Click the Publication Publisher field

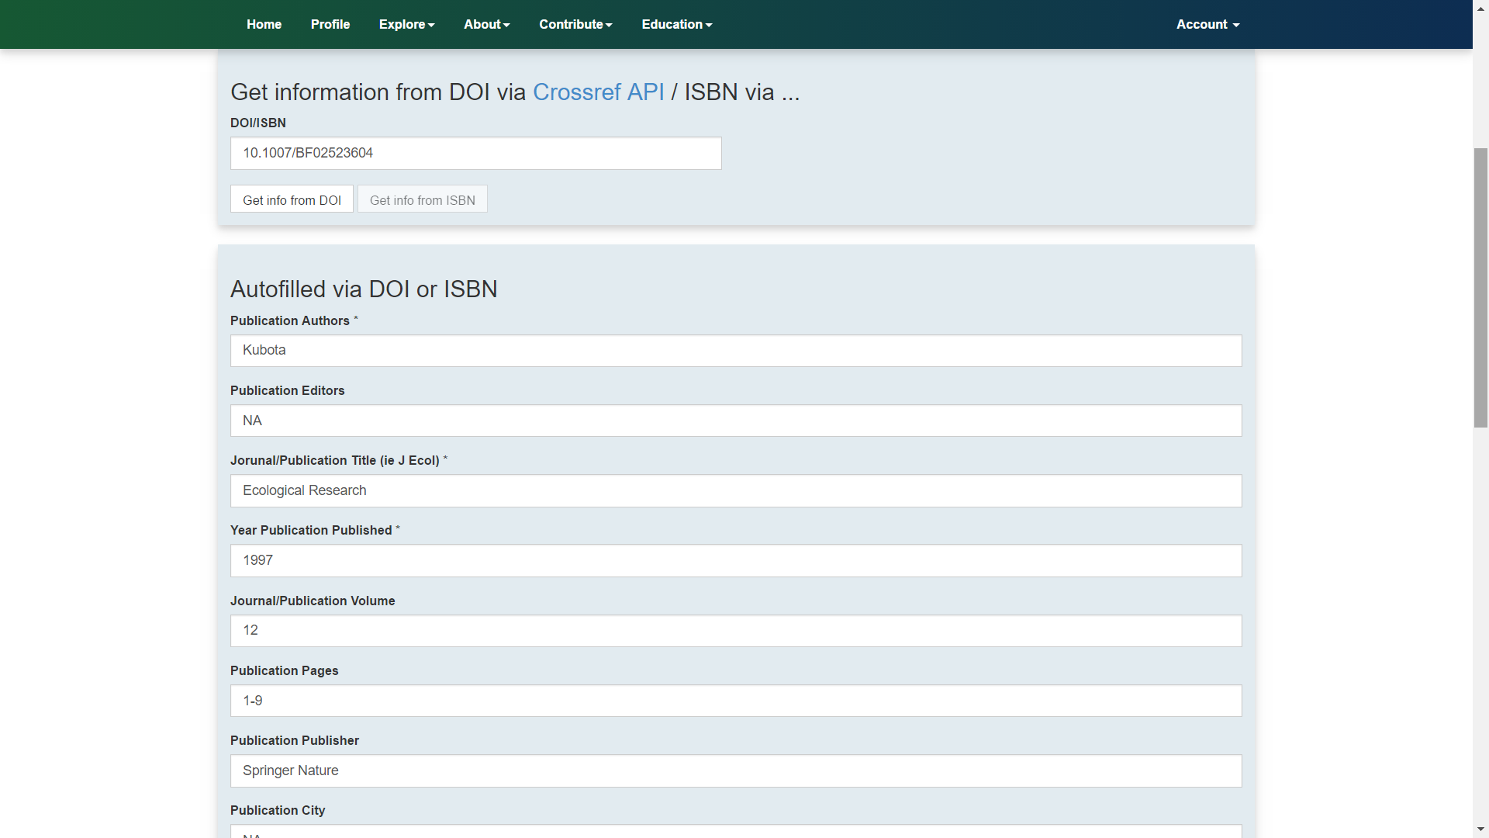[x=735, y=770]
